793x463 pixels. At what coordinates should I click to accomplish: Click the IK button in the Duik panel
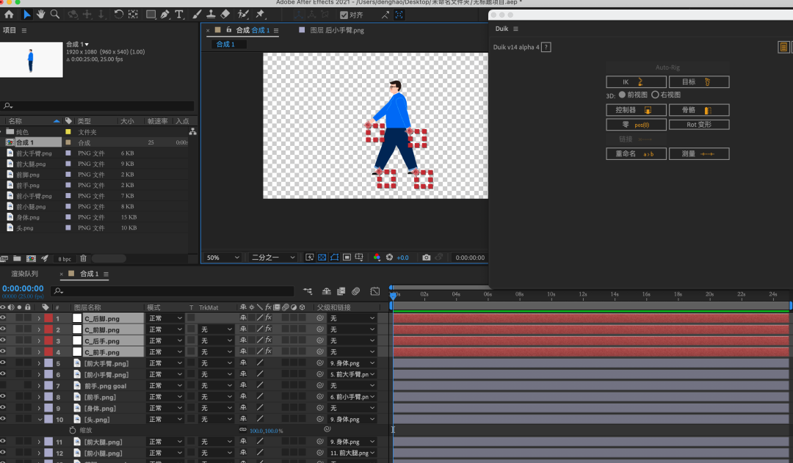pyautogui.click(x=636, y=82)
